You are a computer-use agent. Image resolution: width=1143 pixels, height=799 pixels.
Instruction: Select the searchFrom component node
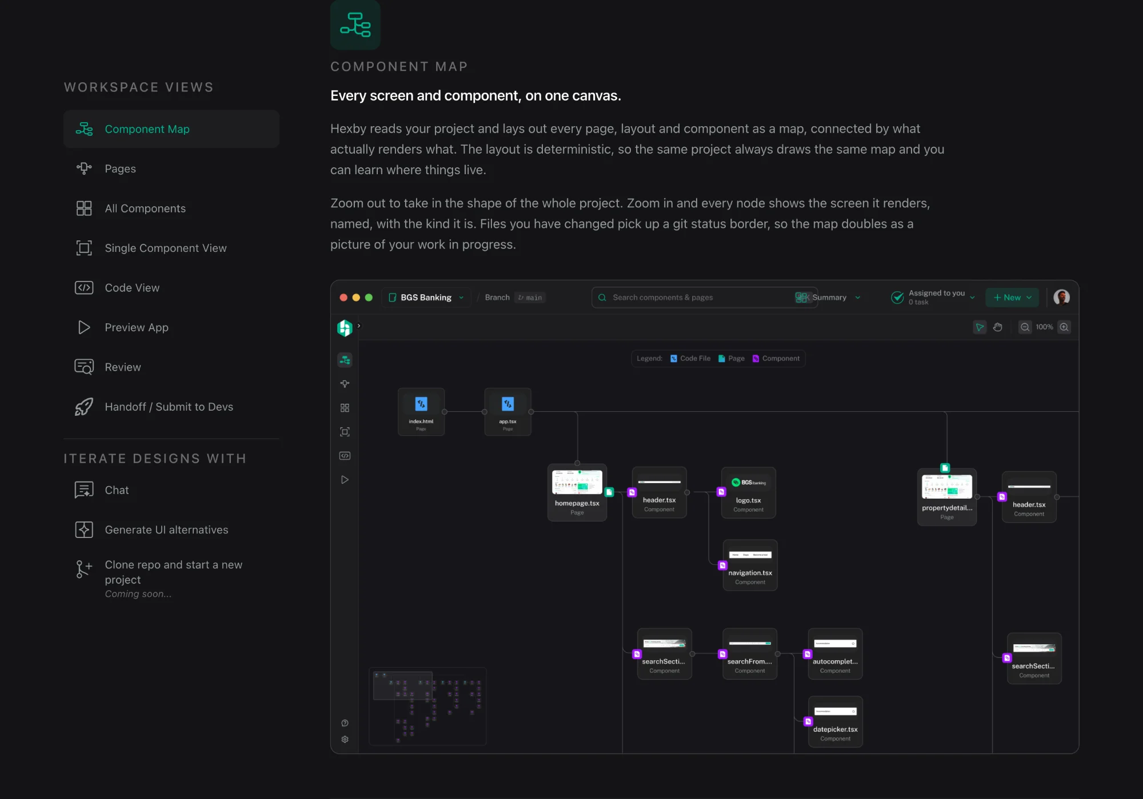(749, 654)
